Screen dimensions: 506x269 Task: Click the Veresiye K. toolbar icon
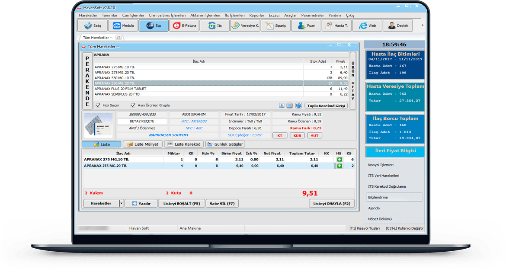[244, 25]
